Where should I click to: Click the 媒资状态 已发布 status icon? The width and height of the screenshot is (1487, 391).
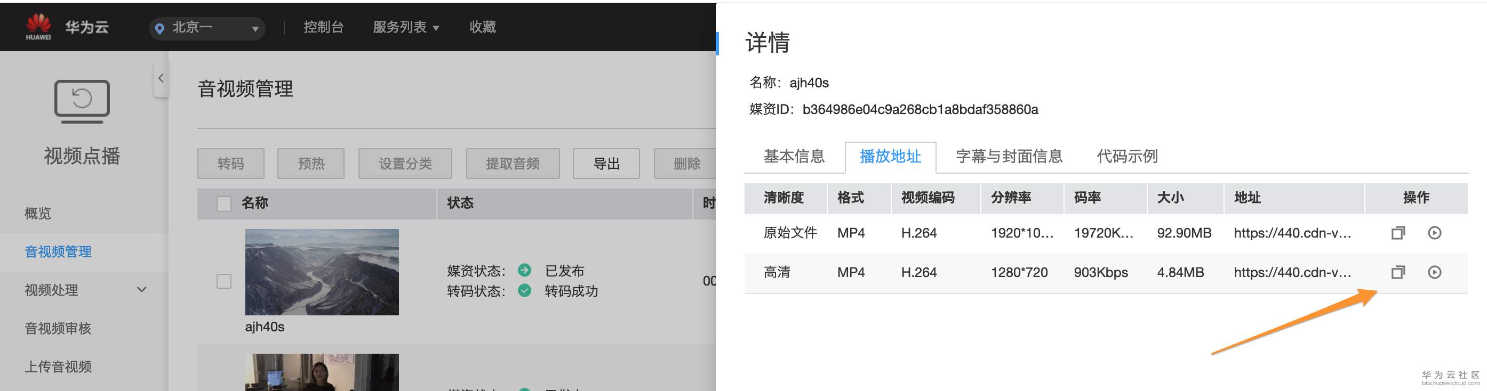tap(524, 270)
